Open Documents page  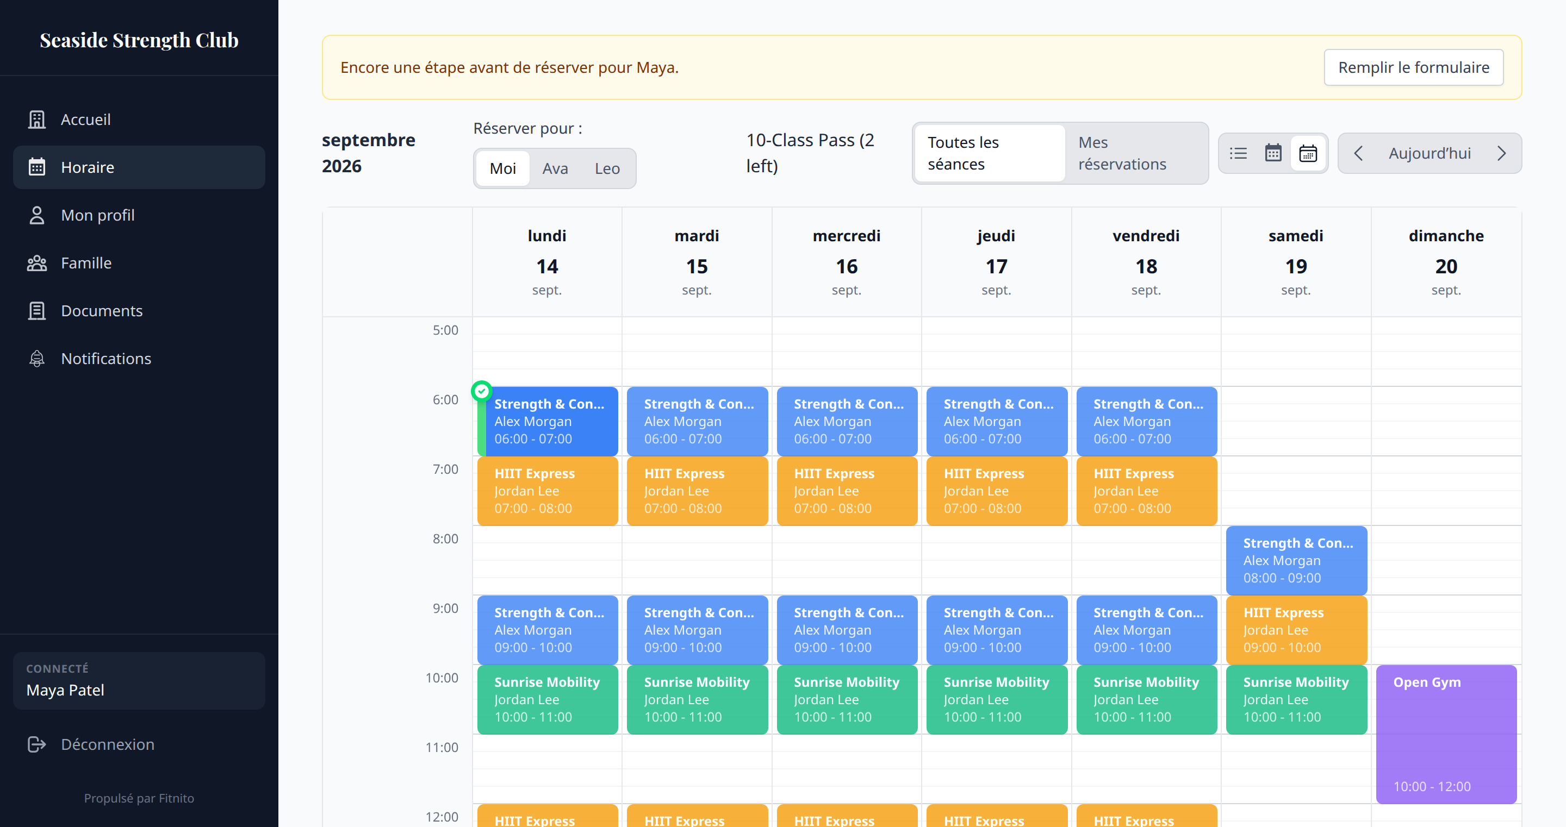coord(139,310)
